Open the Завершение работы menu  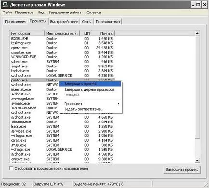65,13
